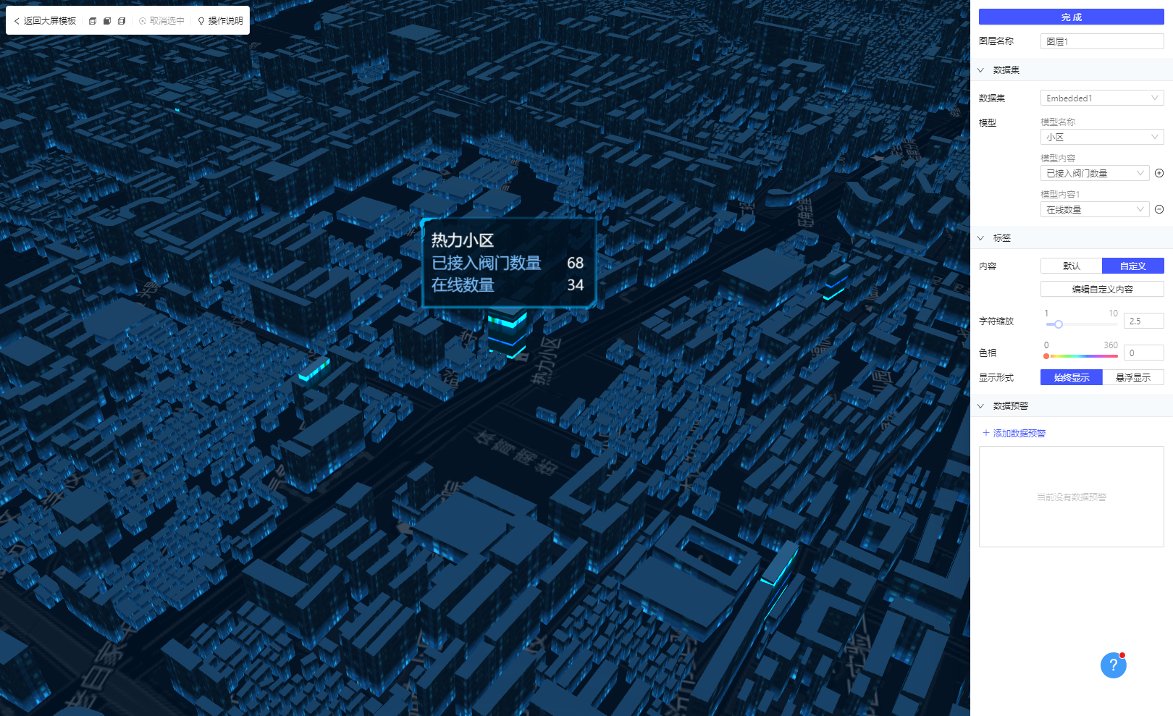Adjust the 色相 hue slider handle

click(x=1046, y=356)
